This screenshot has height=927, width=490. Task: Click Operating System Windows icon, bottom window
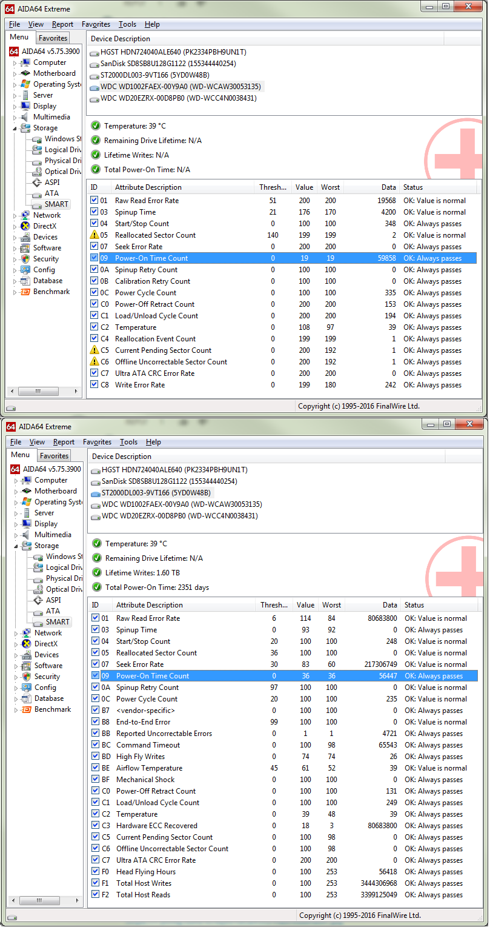pyautogui.click(x=27, y=502)
